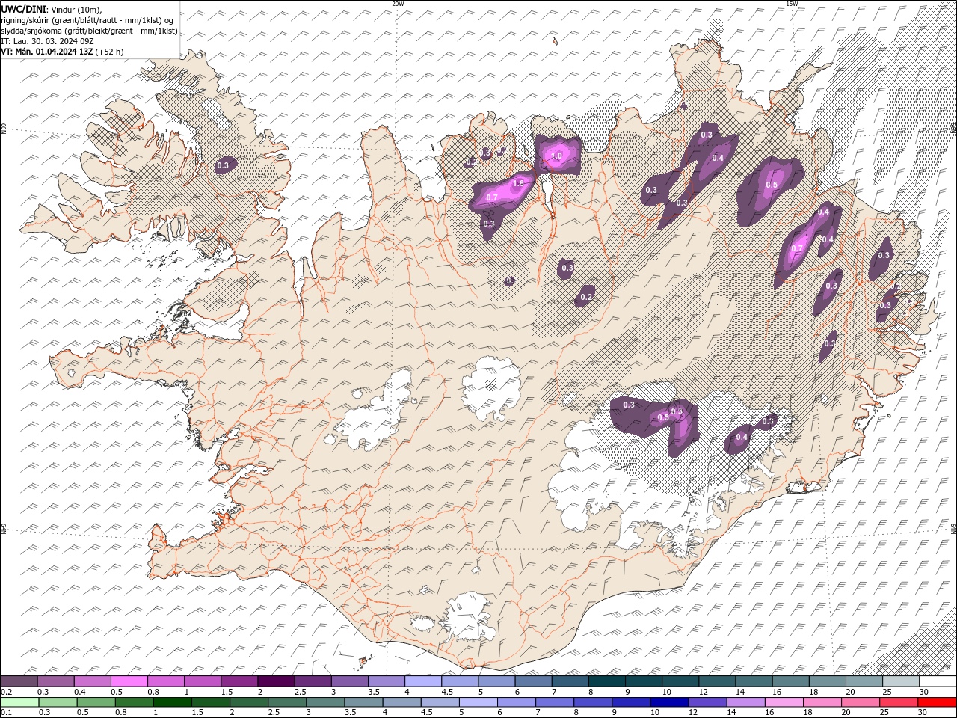The width and height of the screenshot is (957, 718).
Task: Click the 'IT: Lau. 30. 03. 2024 09Z' line
Action: (x=47, y=41)
